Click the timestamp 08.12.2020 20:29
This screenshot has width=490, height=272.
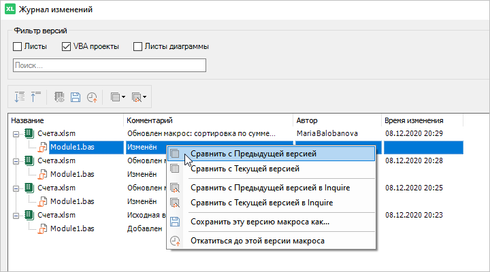pyautogui.click(x=414, y=133)
